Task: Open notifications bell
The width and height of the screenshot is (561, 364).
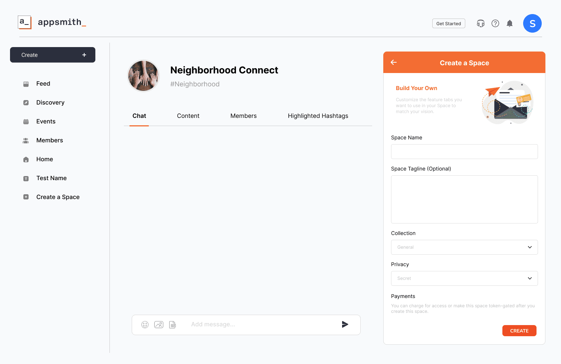Action: (x=509, y=23)
